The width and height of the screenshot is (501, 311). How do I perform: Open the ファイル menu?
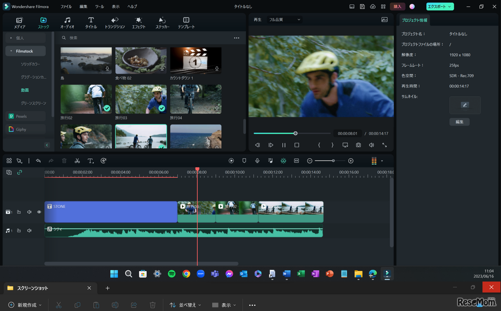click(x=66, y=7)
